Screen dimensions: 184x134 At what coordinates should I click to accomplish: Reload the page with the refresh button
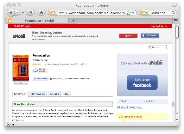pos(30,13)
